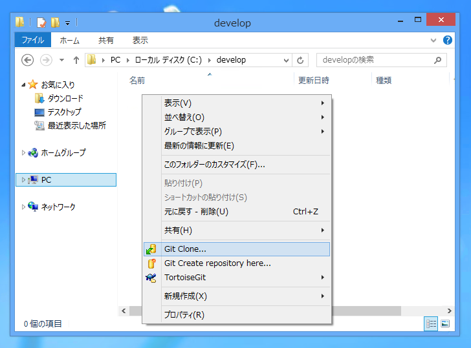Click the search magnifier icon
The height and width of the screenshot is (348, 471).
(x=437, y=60)
